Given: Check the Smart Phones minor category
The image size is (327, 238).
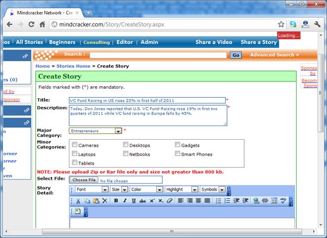Looking at the screenshot, I should point(178,153).
